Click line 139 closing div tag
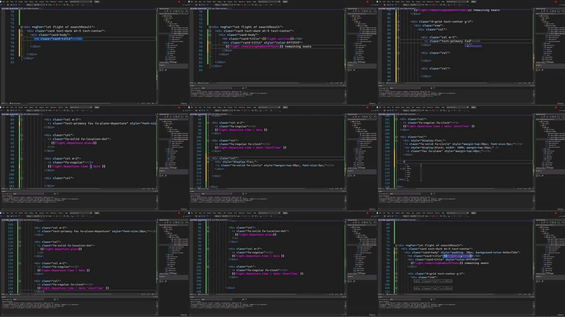Screen dimensions: 565x317 coord(39,292)
